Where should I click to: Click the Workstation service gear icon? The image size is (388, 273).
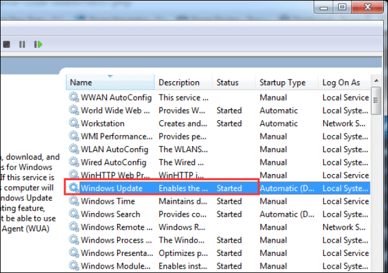(74, 123)
